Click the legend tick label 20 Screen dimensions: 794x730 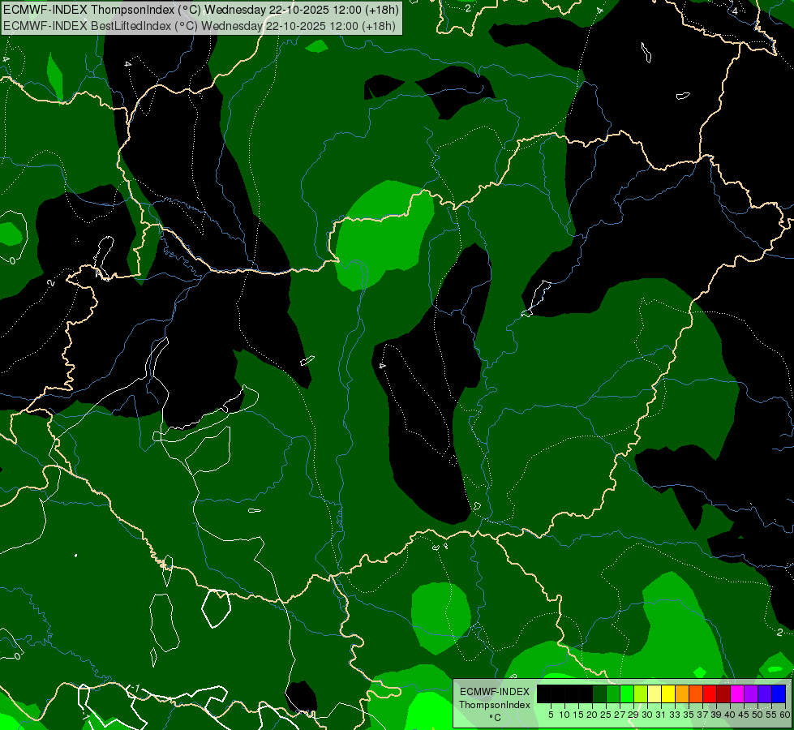[x=592, y=715]
